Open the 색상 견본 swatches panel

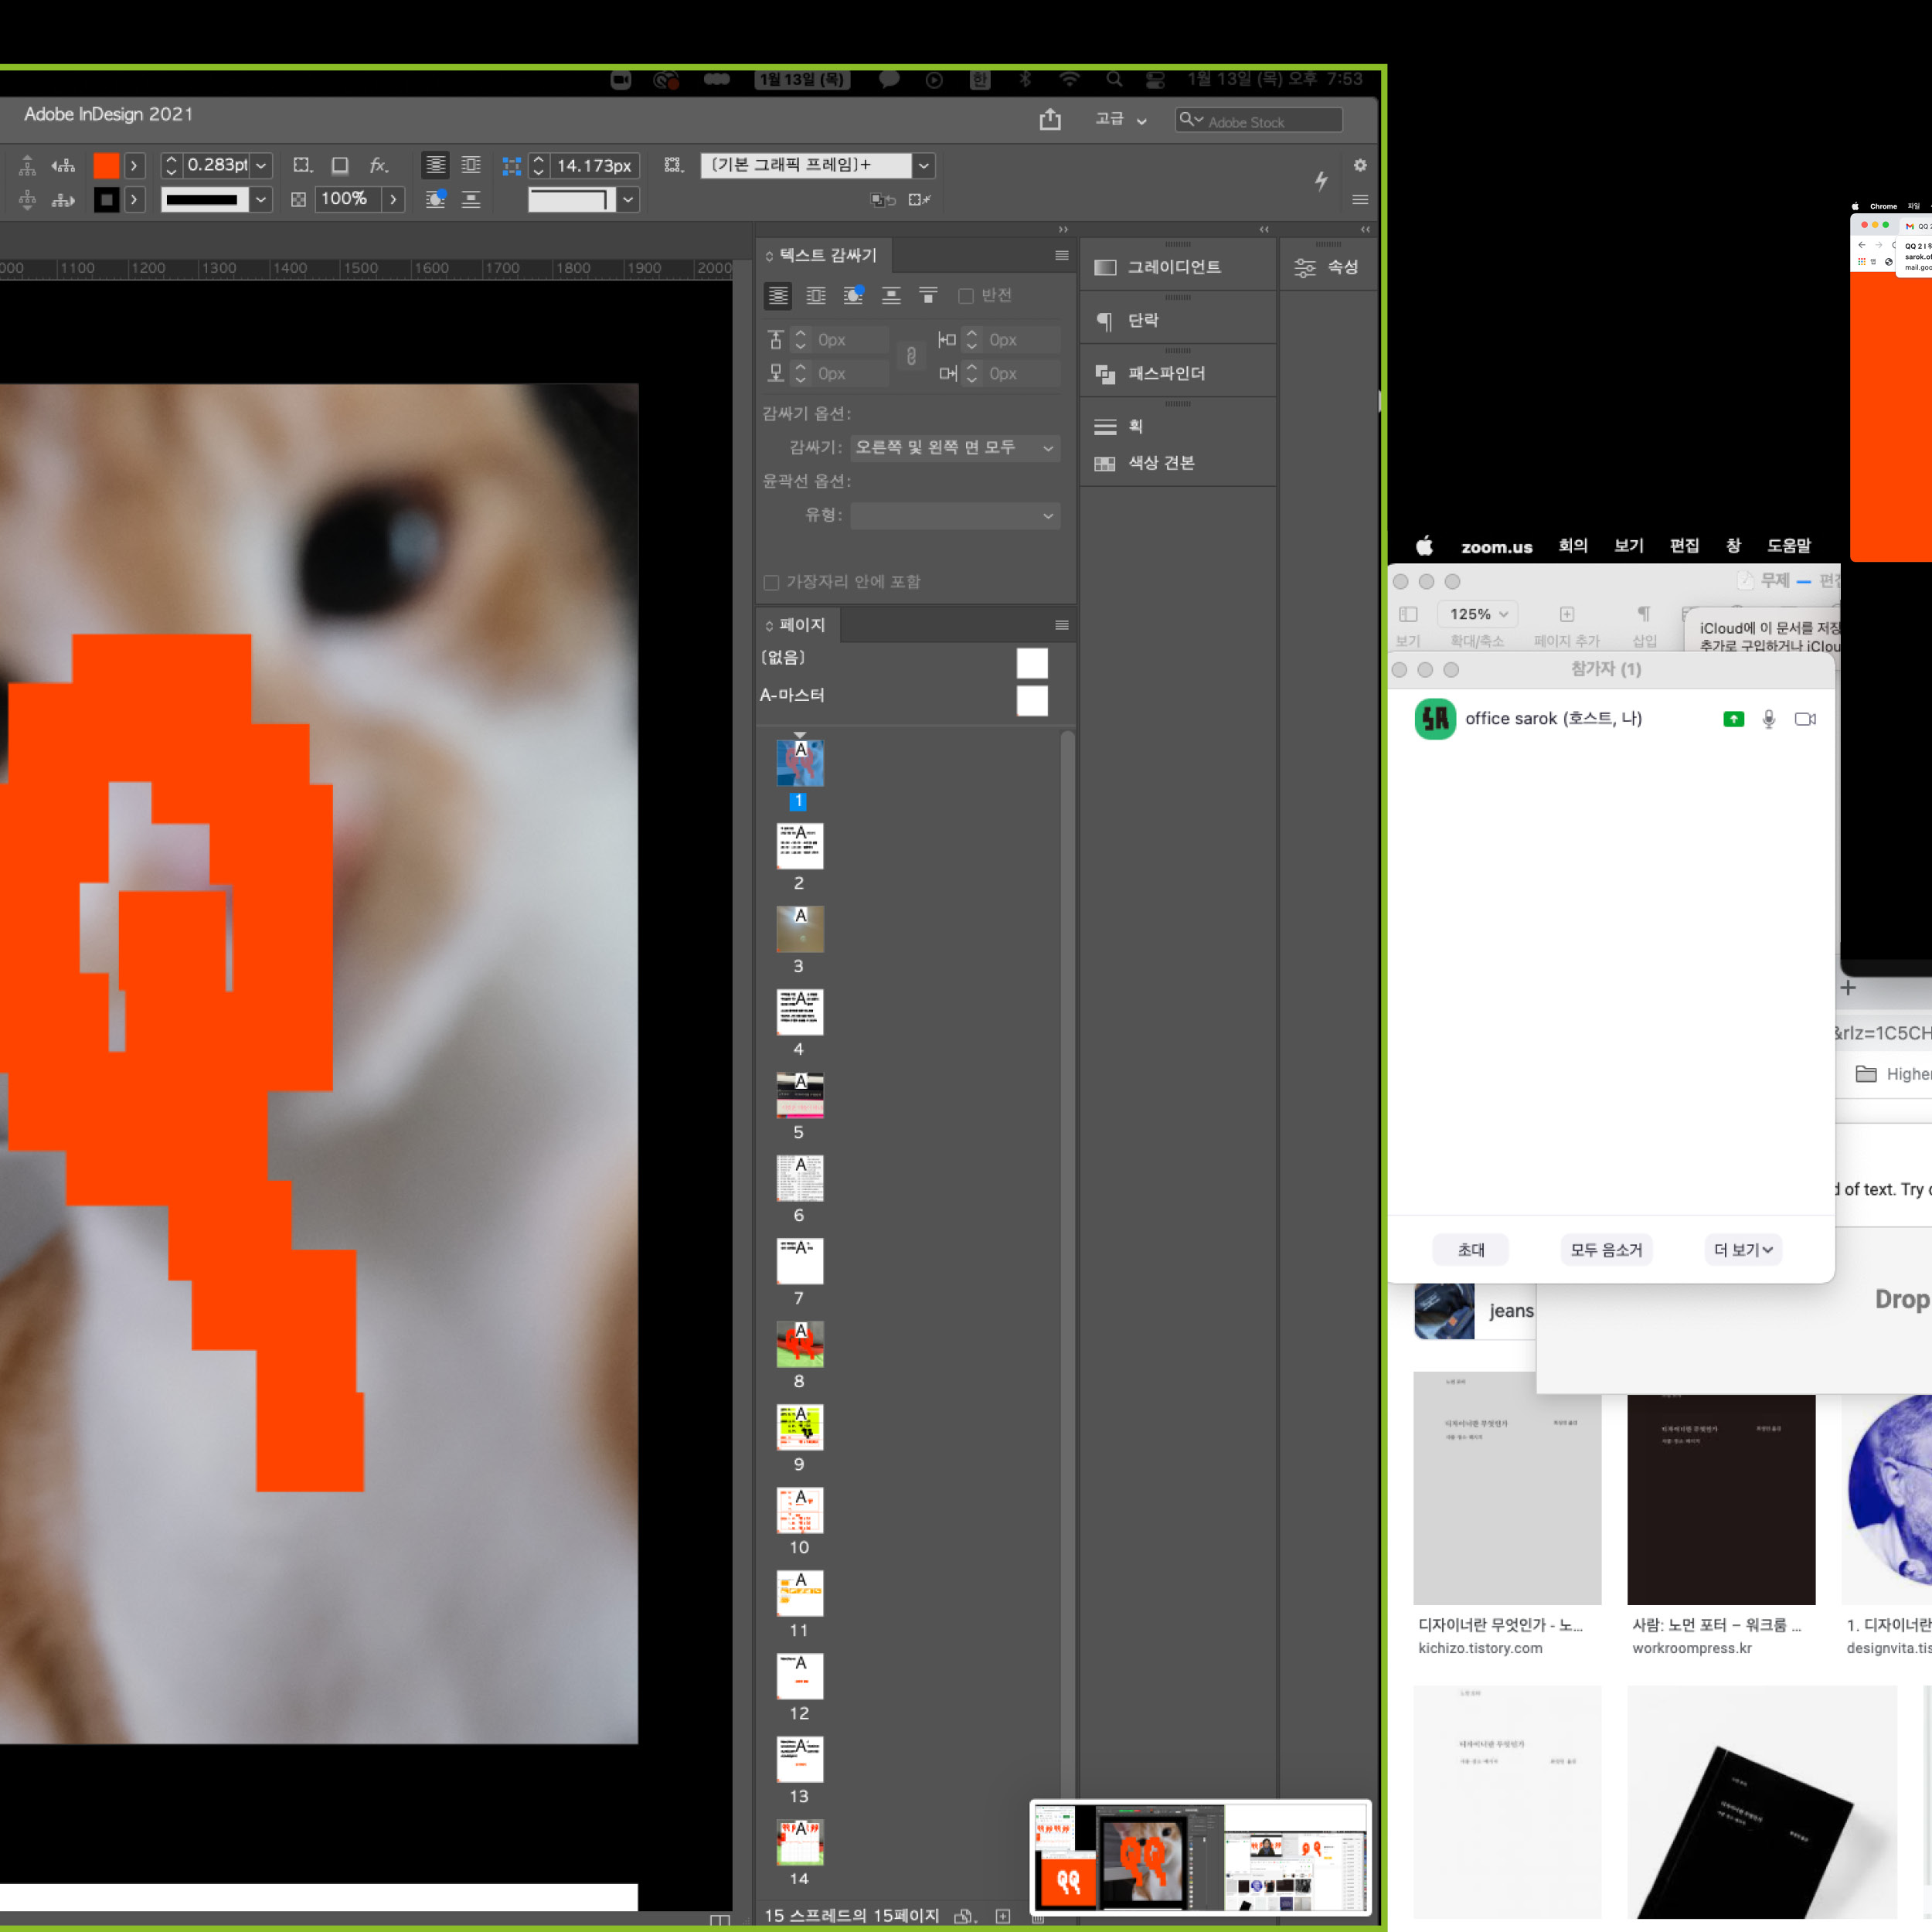[1160, 463]
